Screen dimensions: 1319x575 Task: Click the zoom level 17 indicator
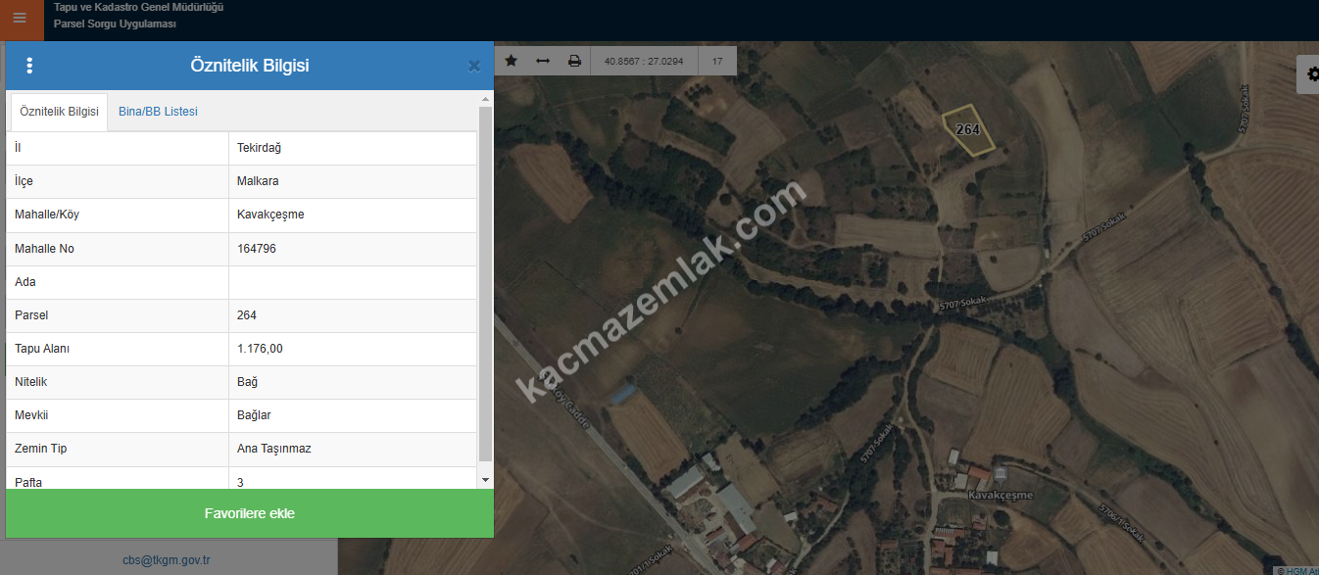(x=717, y=61)
